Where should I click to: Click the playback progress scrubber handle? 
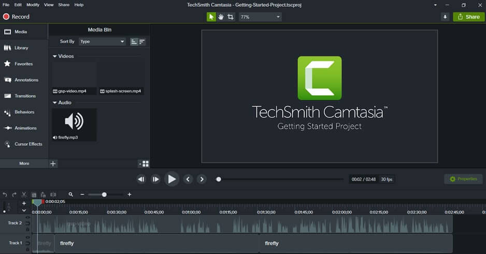219,179
